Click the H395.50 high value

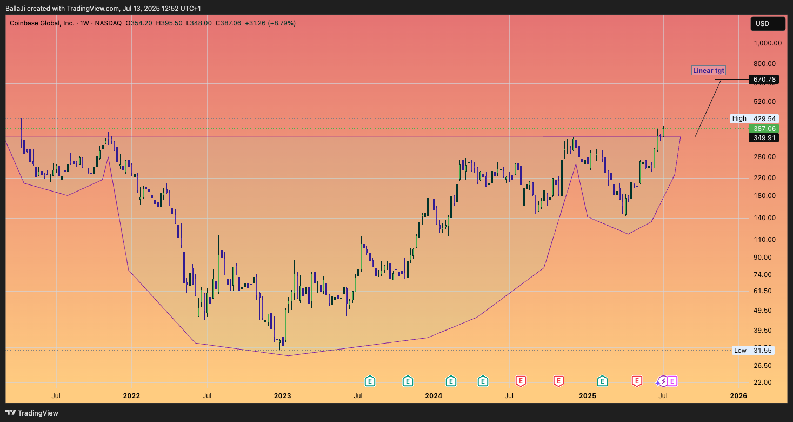click(x=169, y=23)
